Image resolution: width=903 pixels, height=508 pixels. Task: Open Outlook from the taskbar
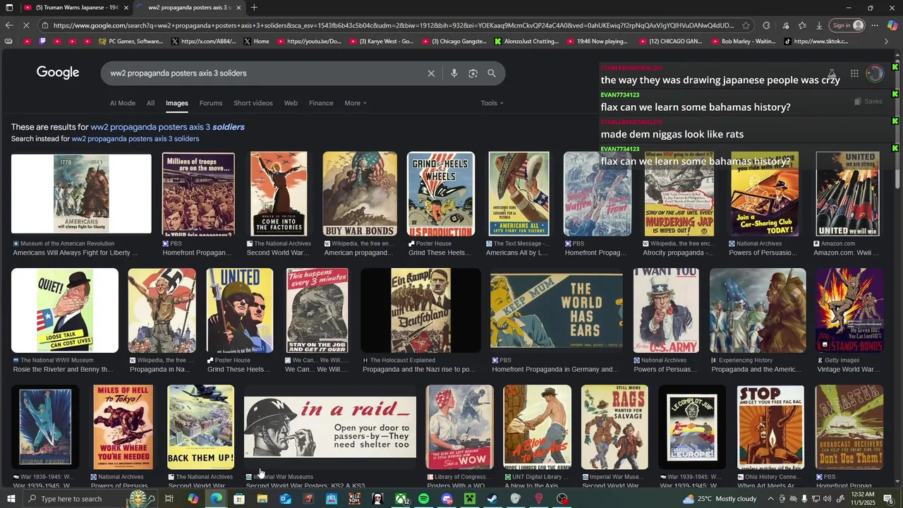[285, 499]
